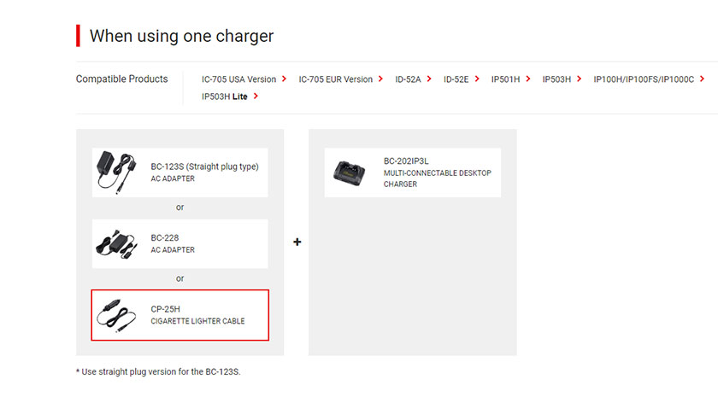The image size is (718, 403).
Task: Select the BC-228 AC ADAPTER card text
Action: [x=173, y=244]
